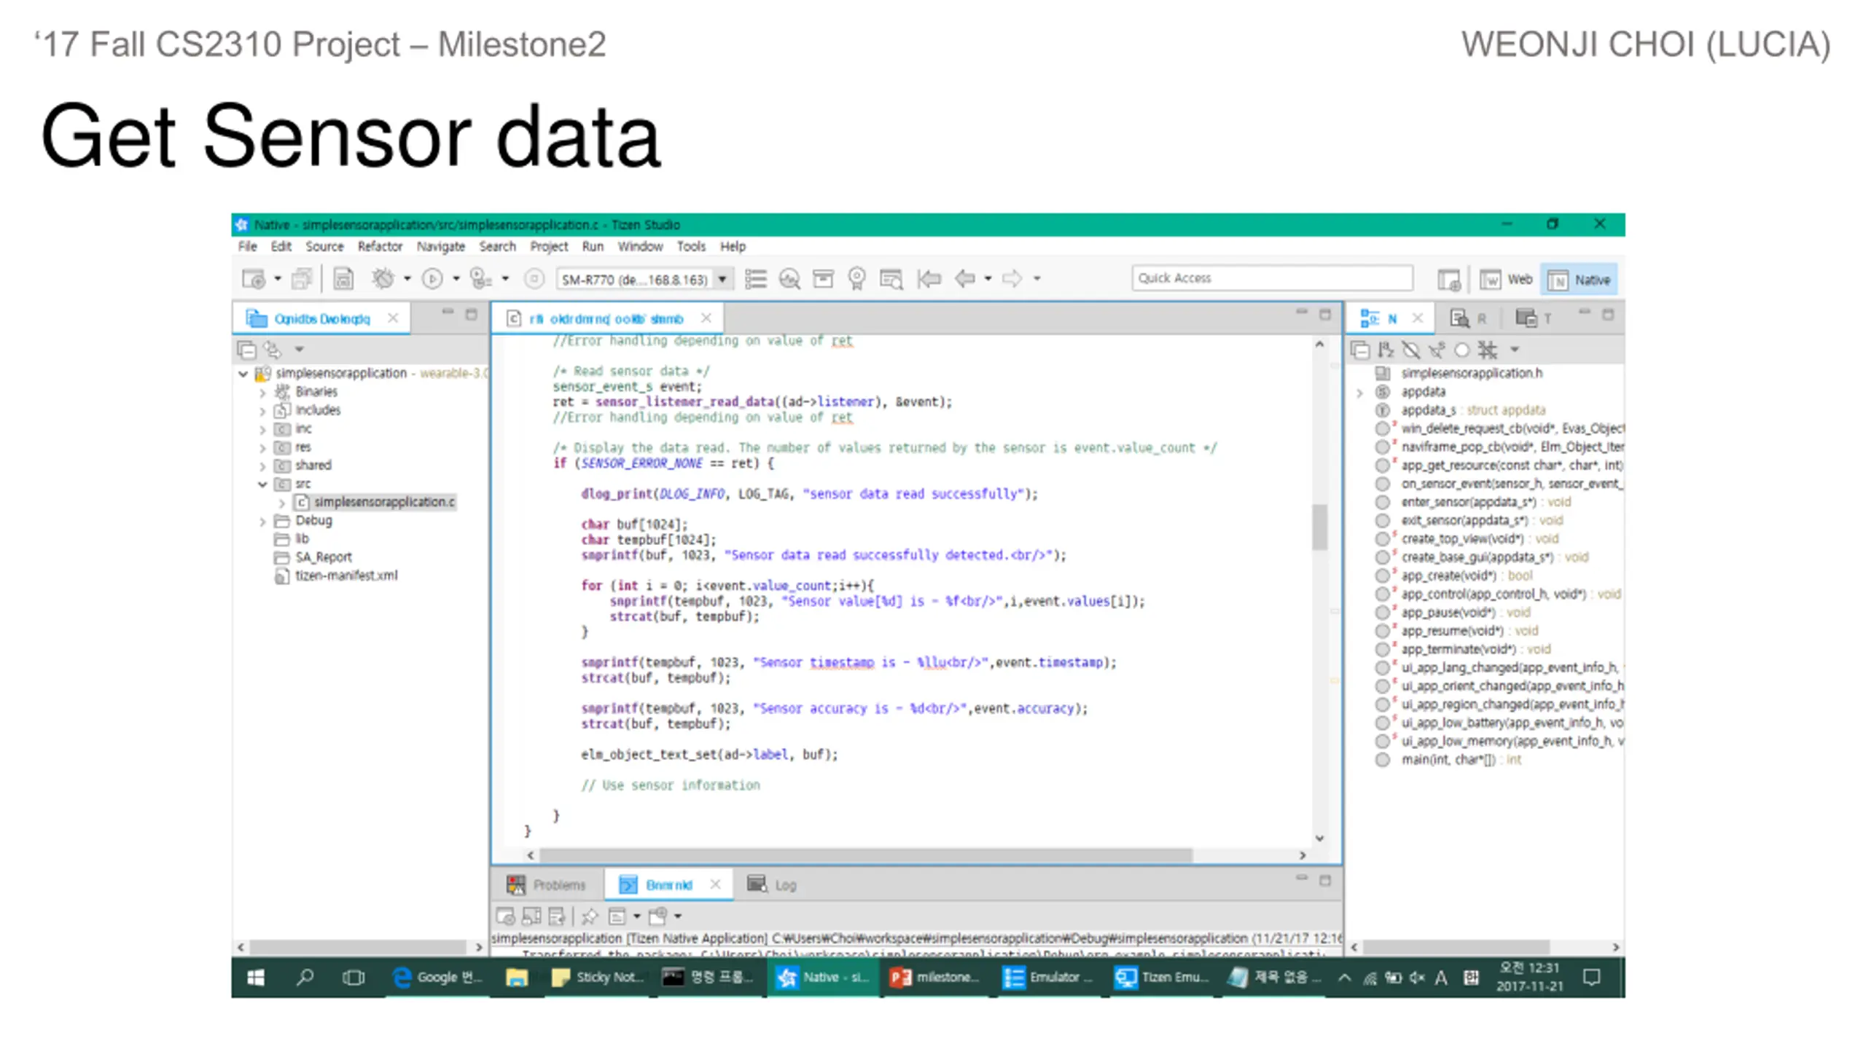Open the Refactor menu

pyautogui.click(x=380, y=247)
